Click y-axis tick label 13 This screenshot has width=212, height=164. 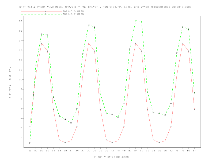click(20, 50)
